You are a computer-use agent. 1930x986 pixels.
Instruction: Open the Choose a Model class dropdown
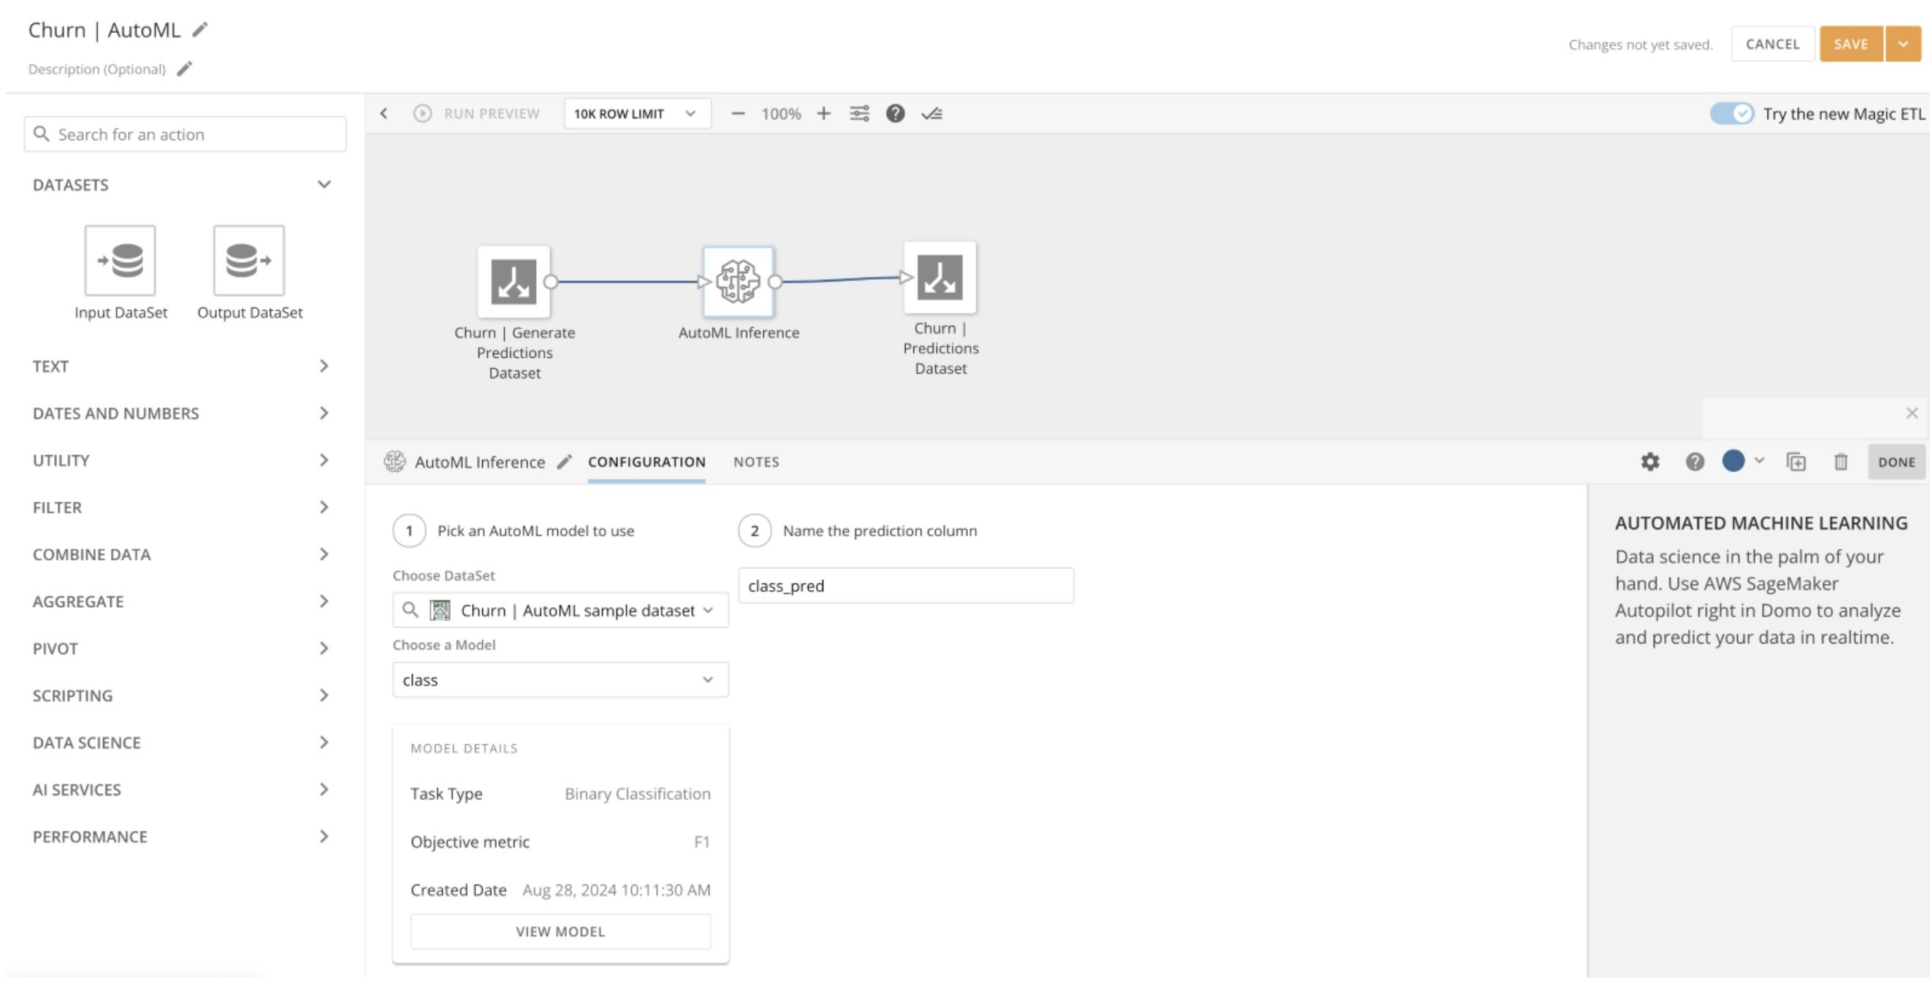point(560,680)
